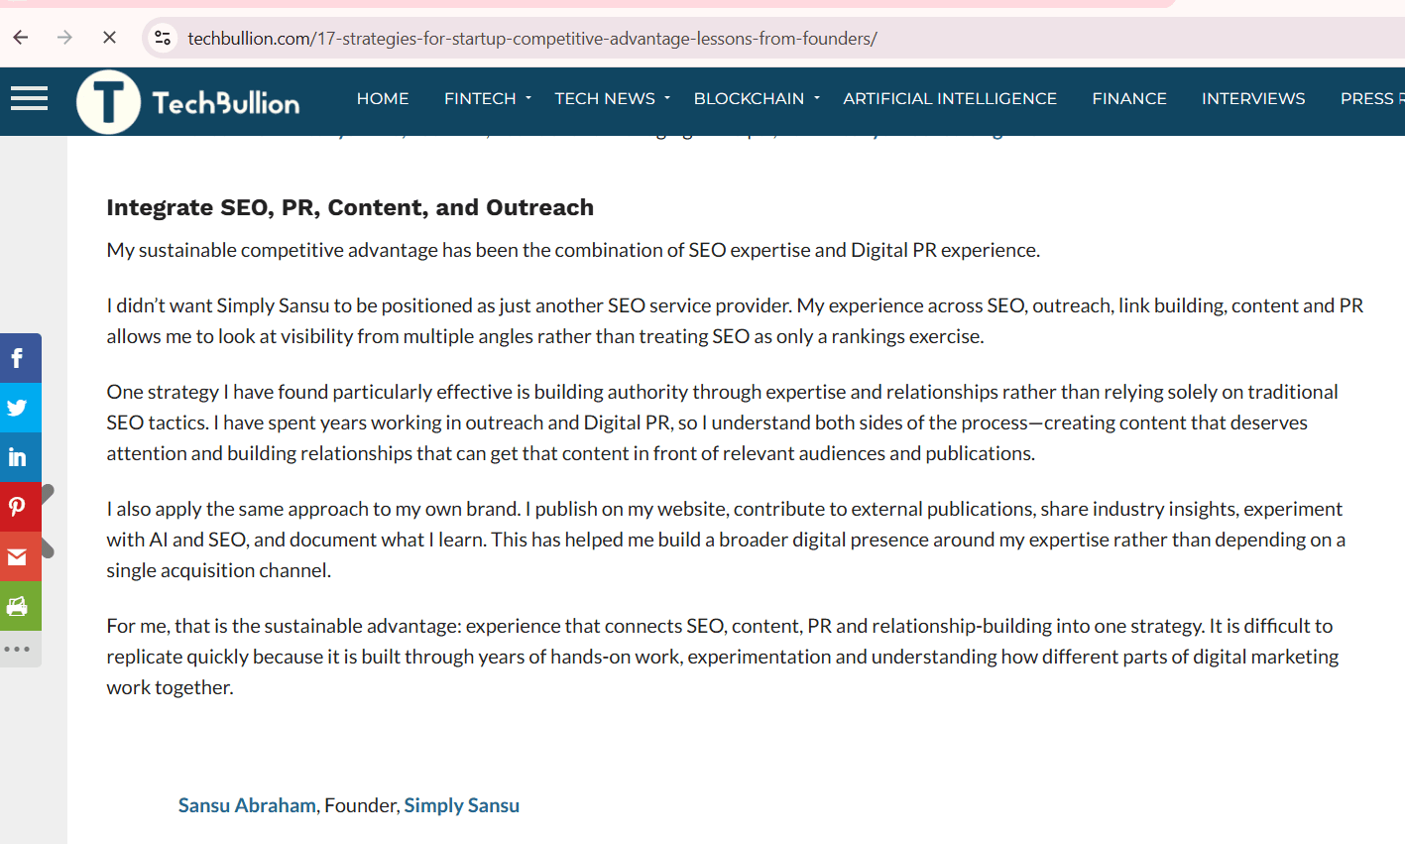The image size is (1405, 844).
Task: Click the paragraph starting "I also apply the same approach"
Action: (726, 540)
